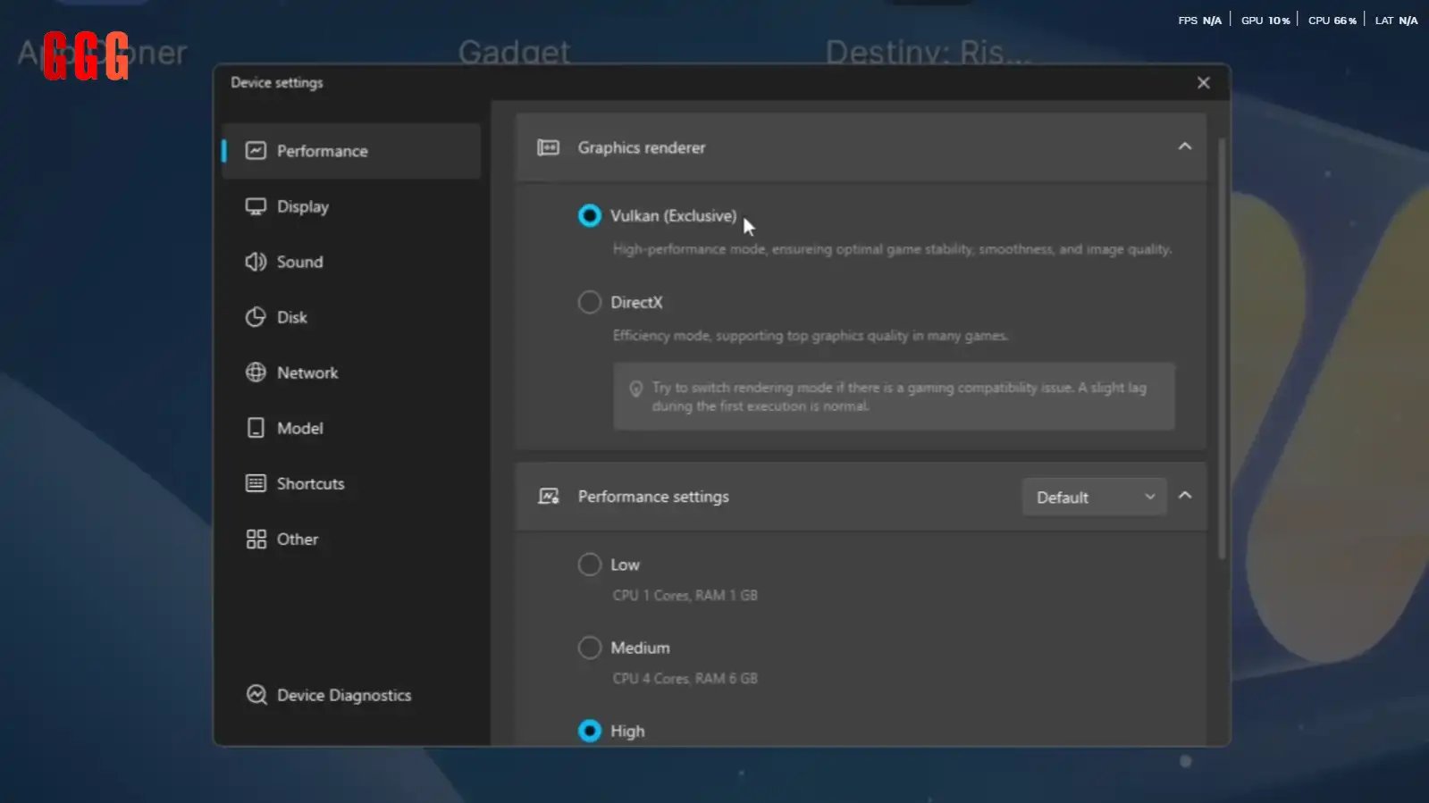Viewport: 1429px width, 803px height.
Task: Collapse the Performance settings section
Action: click(x=1185, y=496)
